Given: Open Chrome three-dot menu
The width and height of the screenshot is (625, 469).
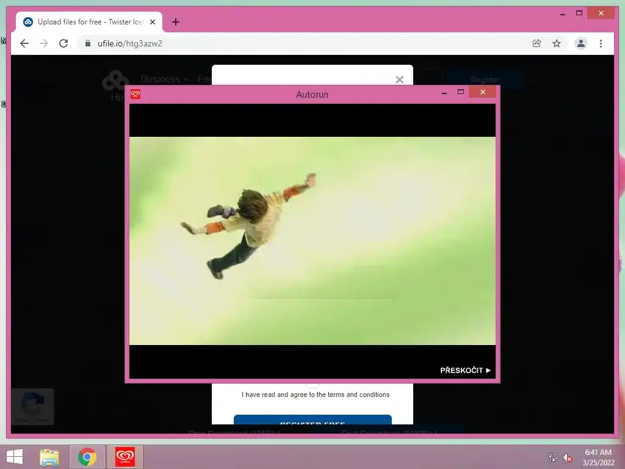Looking at the screenshot, I should point(601,43).
